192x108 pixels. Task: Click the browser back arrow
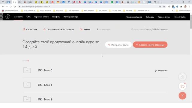3,7
